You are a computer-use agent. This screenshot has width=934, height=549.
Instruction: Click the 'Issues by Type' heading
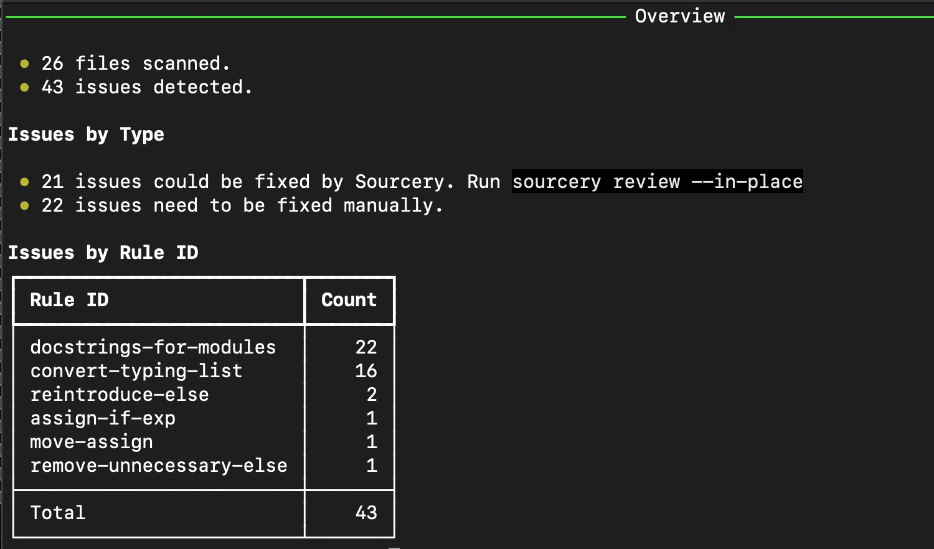[86, 134]
